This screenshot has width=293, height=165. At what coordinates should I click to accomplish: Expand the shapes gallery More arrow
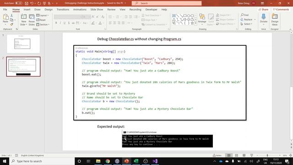(195, 23)
